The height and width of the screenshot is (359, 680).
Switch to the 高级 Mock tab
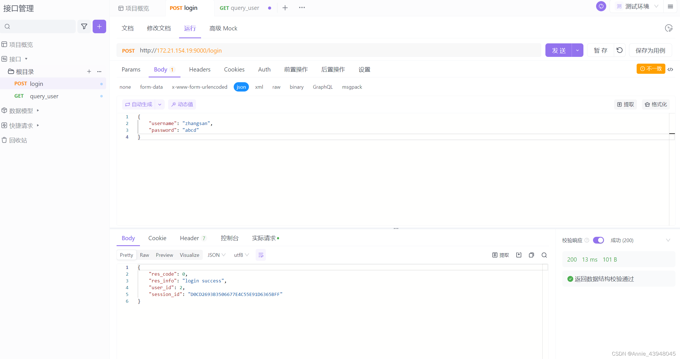(x=223, y=28)
